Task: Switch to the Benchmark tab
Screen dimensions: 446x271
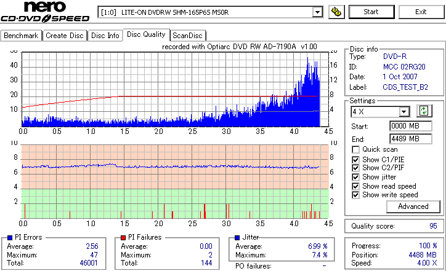Action: tap(21, 36)
